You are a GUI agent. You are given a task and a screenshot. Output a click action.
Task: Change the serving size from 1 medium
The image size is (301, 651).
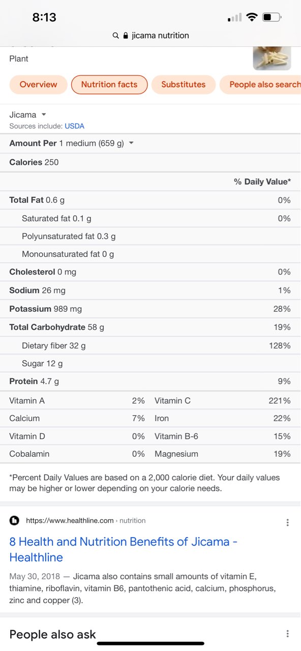[x=131, y=143]
